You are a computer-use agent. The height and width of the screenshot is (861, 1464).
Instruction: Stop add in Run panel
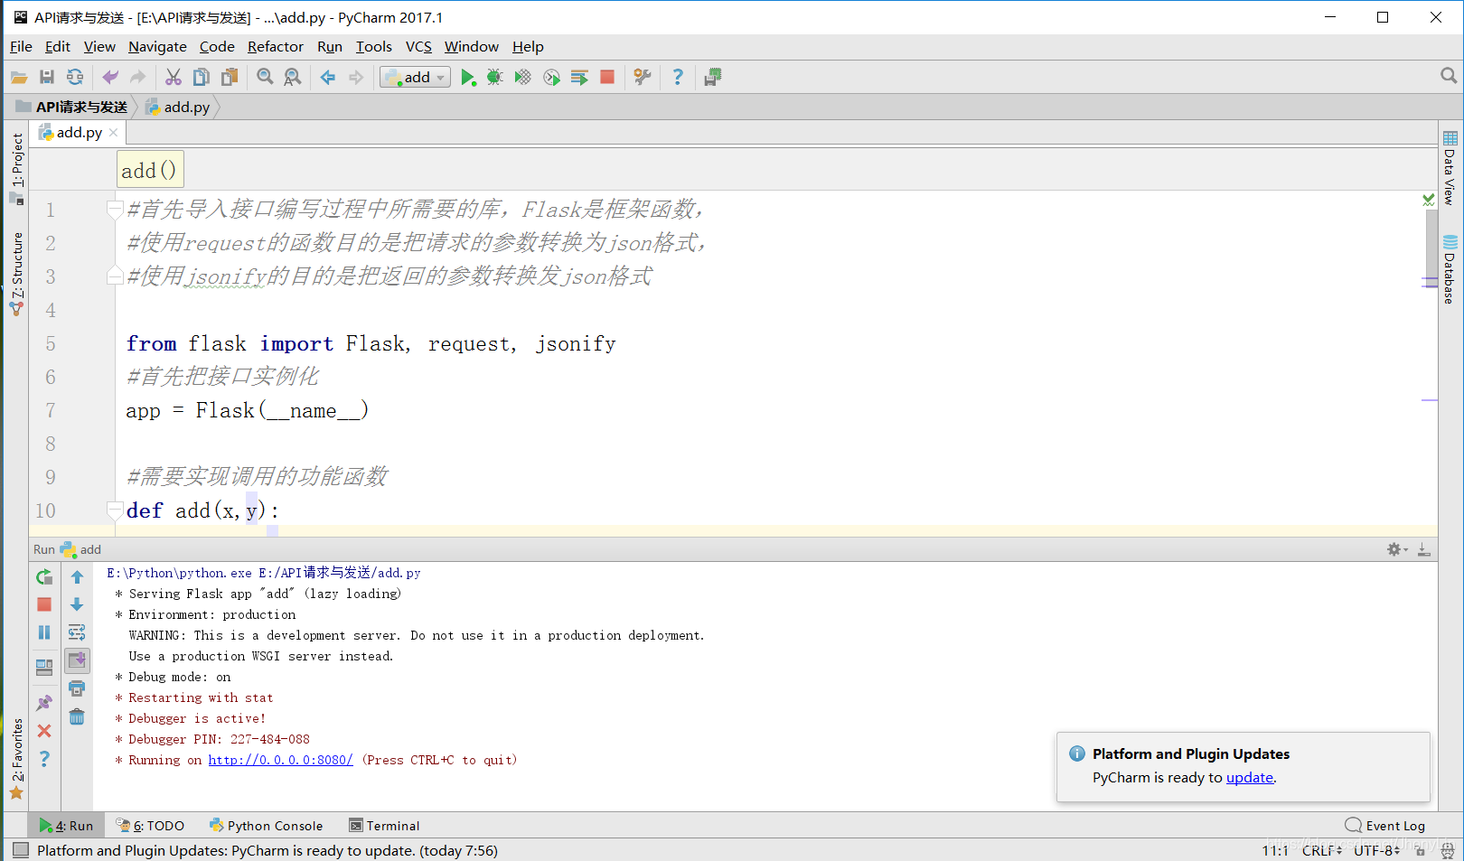tap(43, 604)
